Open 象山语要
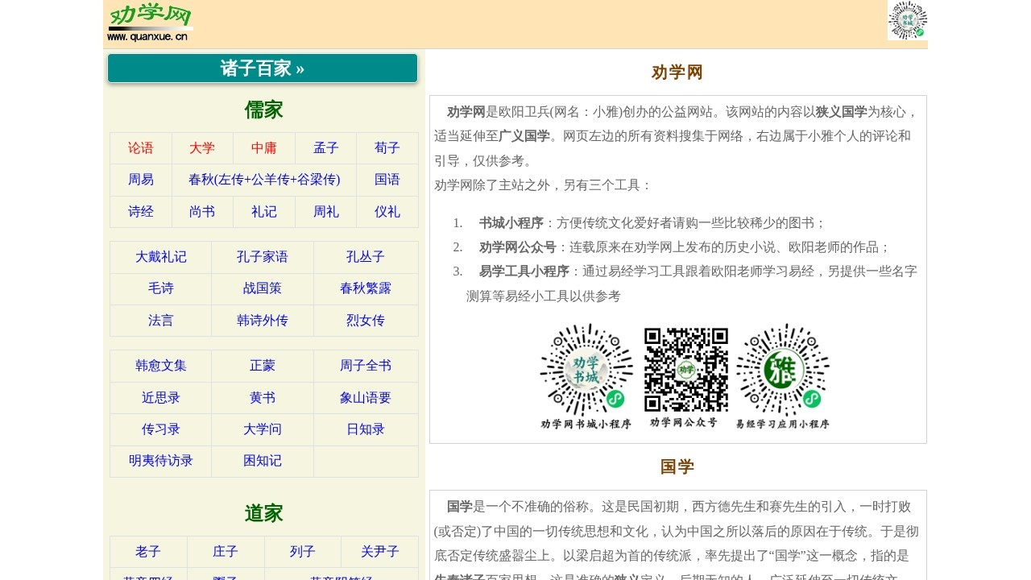The width and height of the screenshot is (1031, 580). 366,397
